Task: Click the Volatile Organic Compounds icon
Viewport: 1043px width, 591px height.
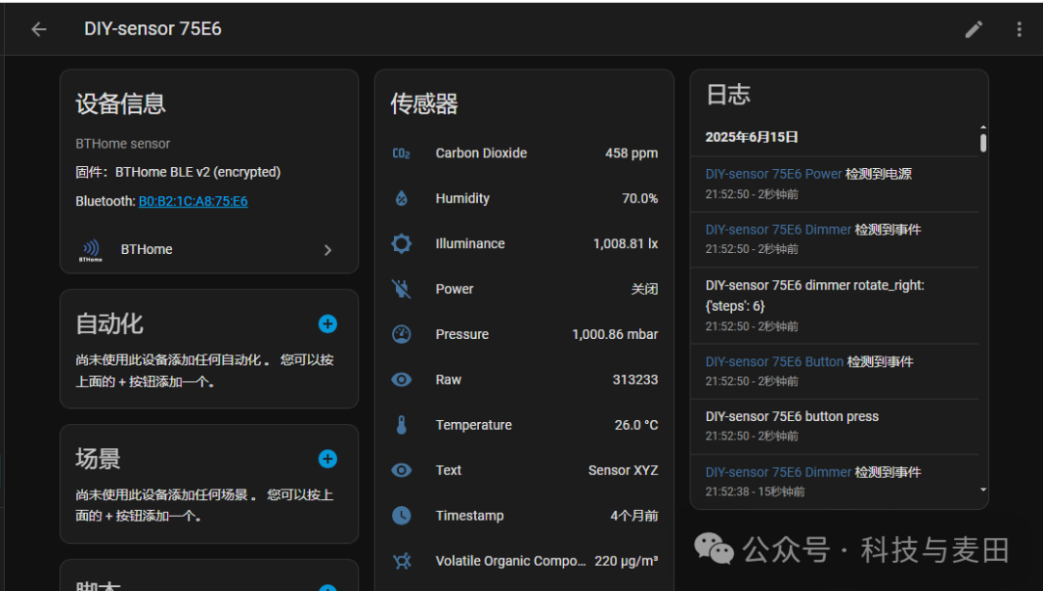Action: [401, 560]
